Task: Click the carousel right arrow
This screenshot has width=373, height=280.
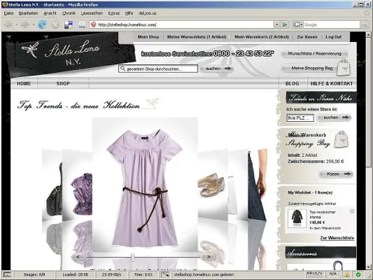Action: (x=209, y=257)
